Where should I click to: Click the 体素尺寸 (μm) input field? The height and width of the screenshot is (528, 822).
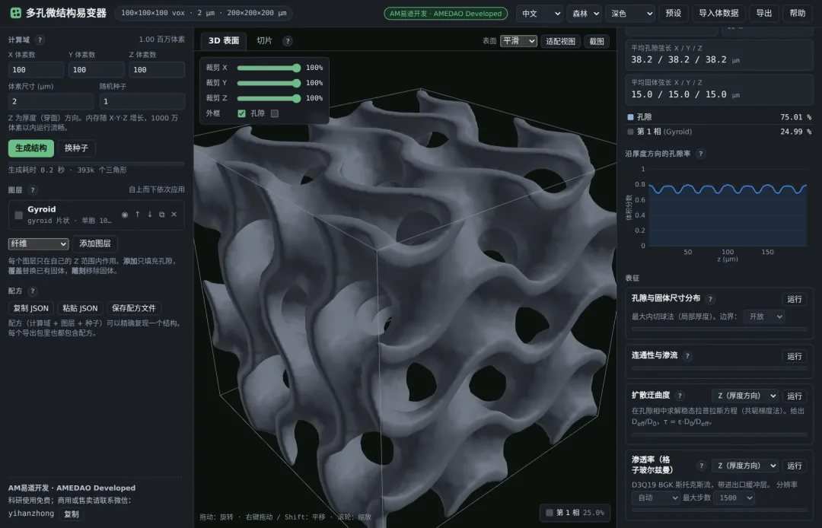click(51, 102)
